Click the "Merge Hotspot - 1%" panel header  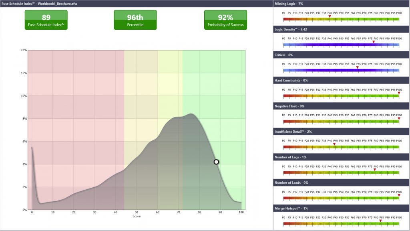pyautogui.click(x=341, y=209)
